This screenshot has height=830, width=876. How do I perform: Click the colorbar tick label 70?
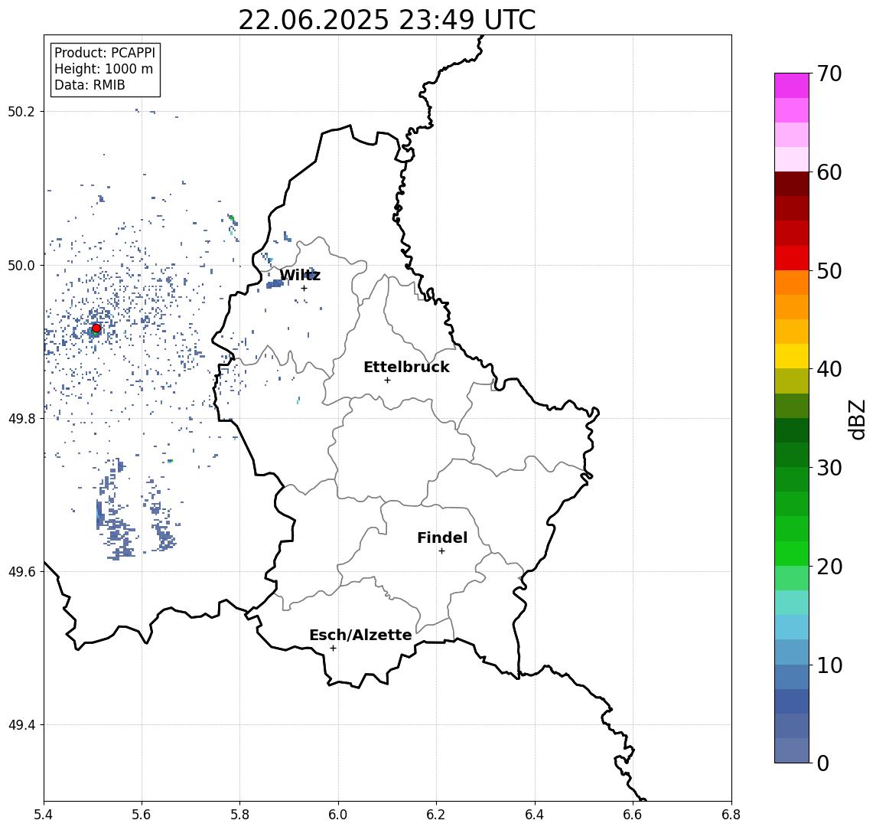tap(829, 74)
